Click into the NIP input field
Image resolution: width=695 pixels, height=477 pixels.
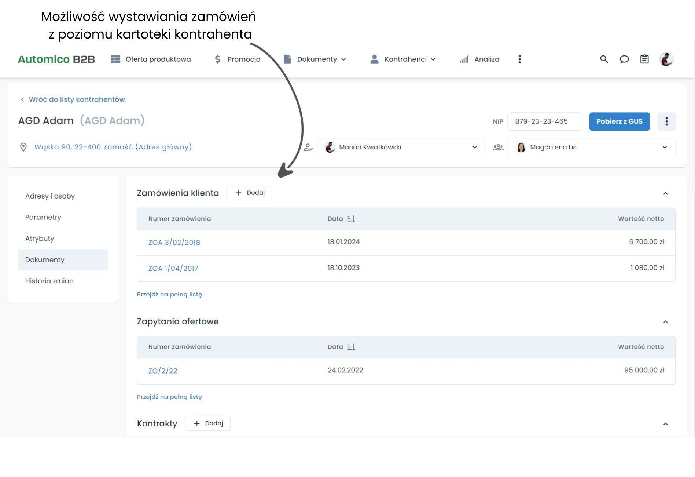pos(544,121)
